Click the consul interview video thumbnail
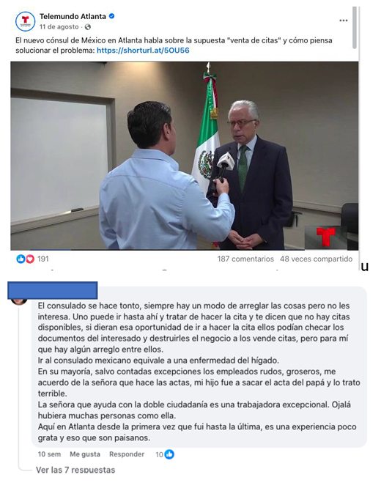 pos(185,156)
